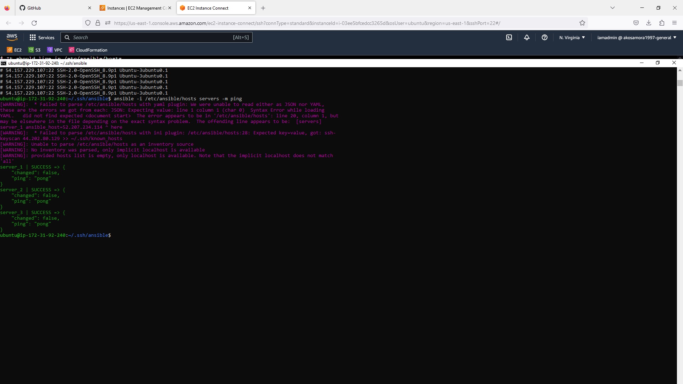Select the EC2 favorite shortcut

[14, 50]
